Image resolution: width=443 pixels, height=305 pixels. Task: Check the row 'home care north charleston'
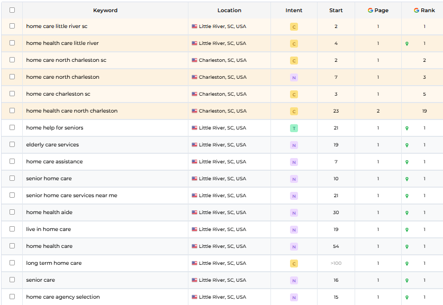[x=12, y=77]
